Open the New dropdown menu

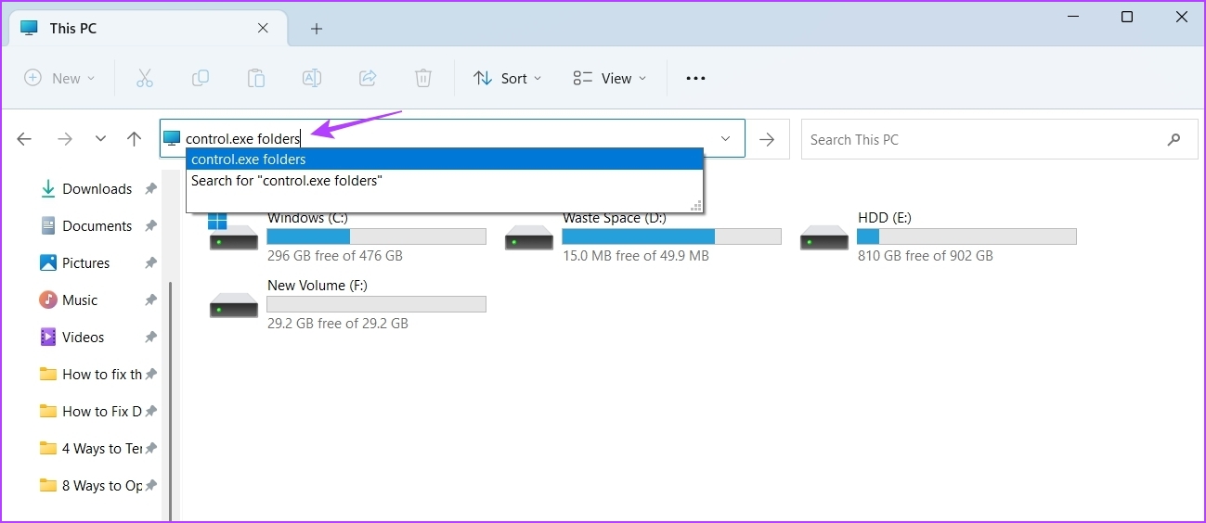click(x=59, y=79)
